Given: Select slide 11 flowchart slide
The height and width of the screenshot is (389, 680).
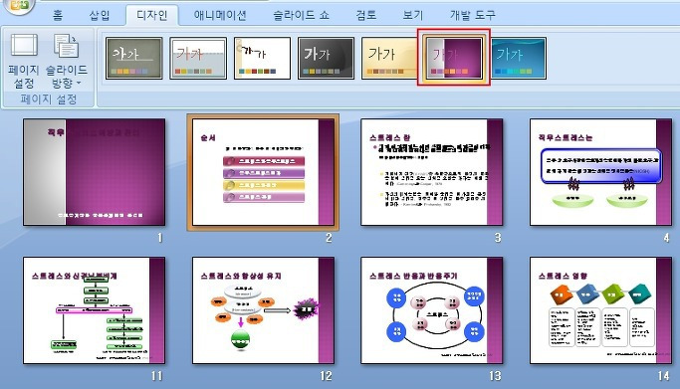Looking at the screenshot, I should [95, 310].
